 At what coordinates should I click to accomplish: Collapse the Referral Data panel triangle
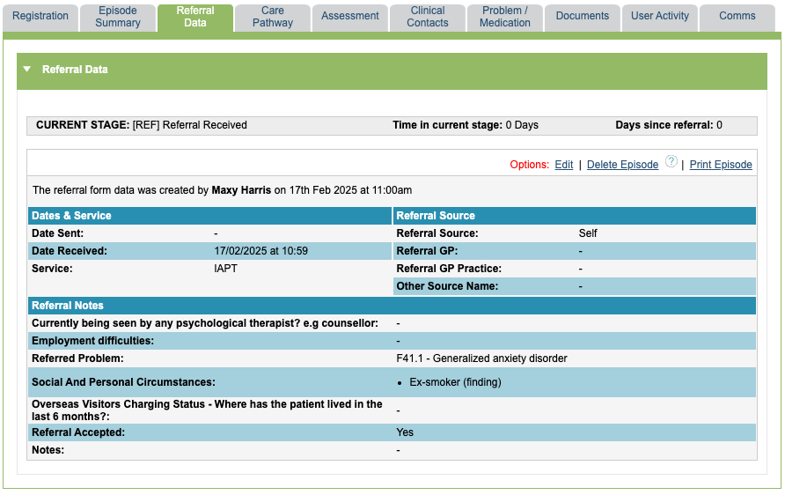coord(27,70)
